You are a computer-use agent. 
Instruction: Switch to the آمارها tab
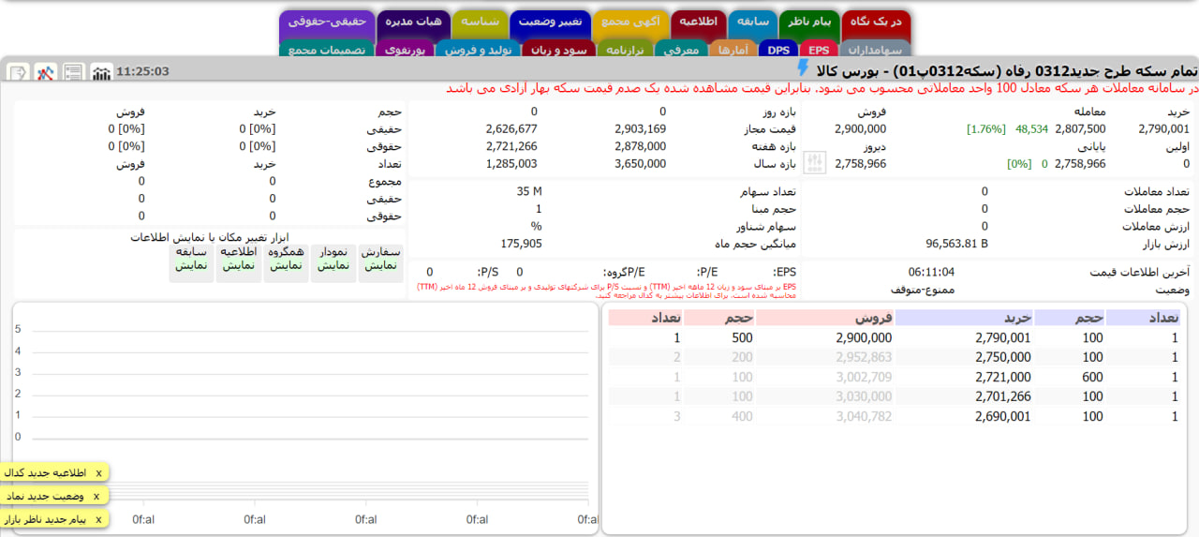pos(733,50)
